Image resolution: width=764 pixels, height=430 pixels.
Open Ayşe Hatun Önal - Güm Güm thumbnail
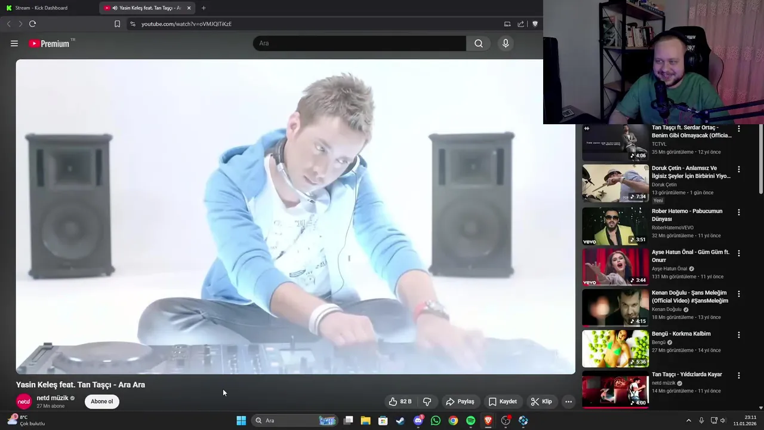pyautogui.click(x=615, y=267)
